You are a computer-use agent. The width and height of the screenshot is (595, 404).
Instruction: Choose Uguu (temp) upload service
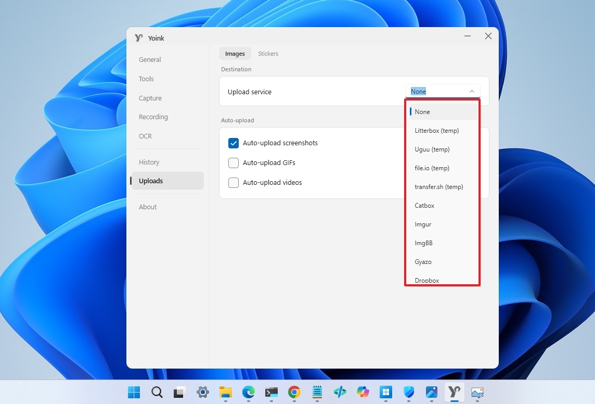click(443, 149)
